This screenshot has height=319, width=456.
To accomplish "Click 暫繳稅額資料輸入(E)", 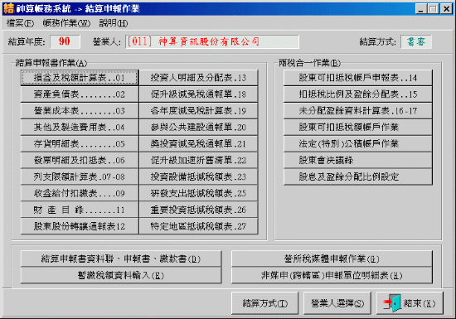I will 121,275.
